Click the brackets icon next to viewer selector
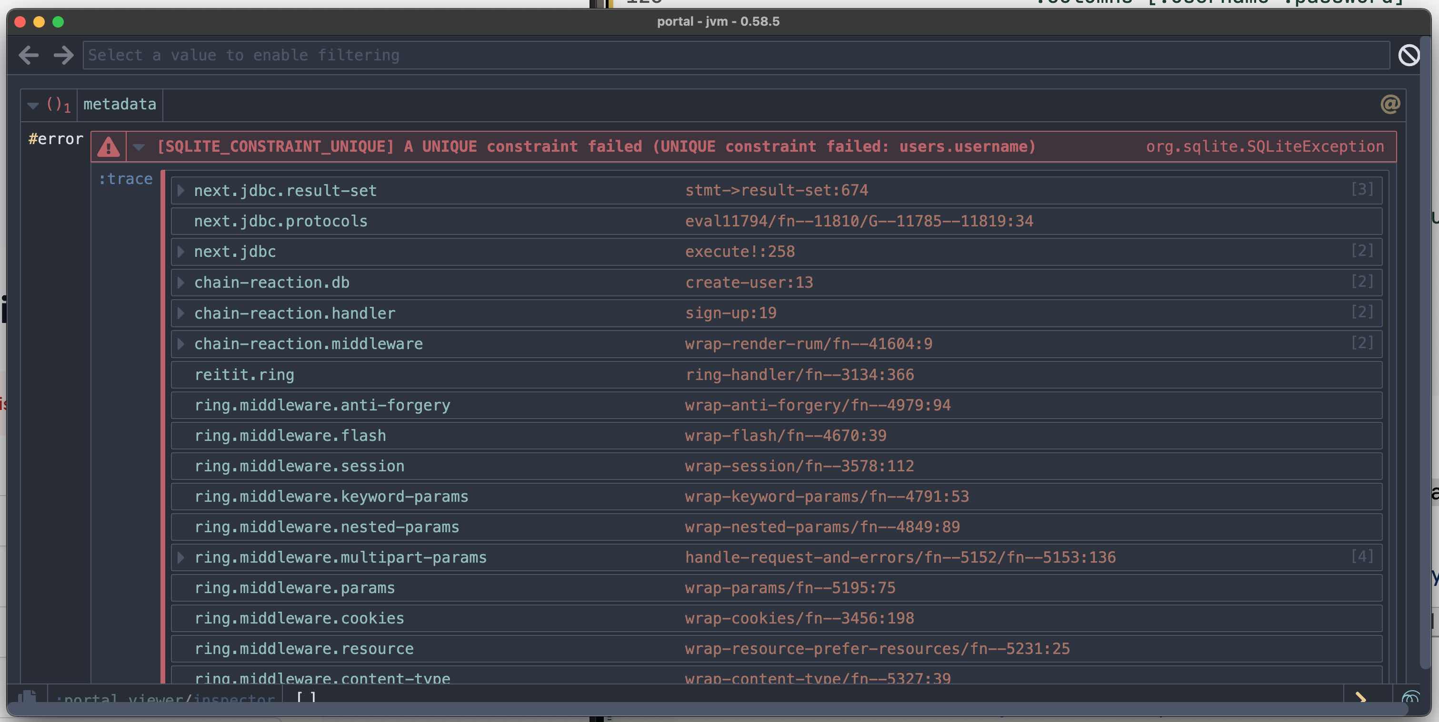The width and height of the screenshot is (1439, 722). click(x=306, y=697)
